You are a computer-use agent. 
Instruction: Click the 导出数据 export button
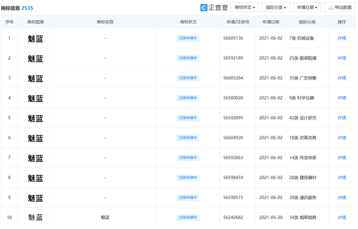click(340, 7)
